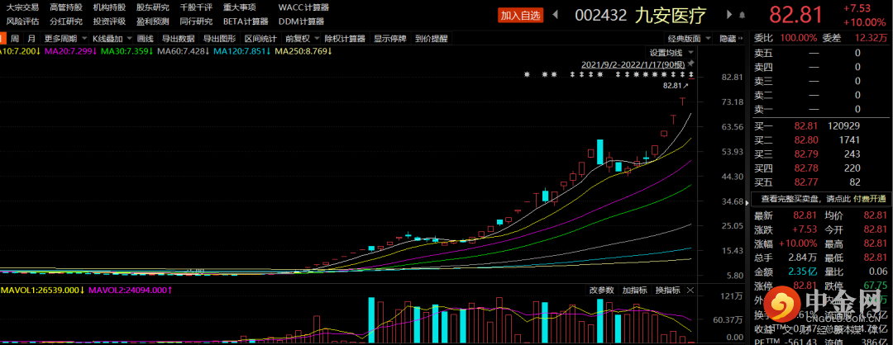Click the 加入自选 button
The height and width of the screenshot is (345, 893).
click(519, 15)
